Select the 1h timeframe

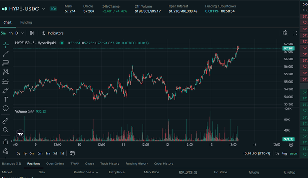click(10, 33)
